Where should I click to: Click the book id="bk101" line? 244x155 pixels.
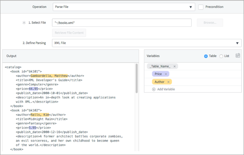pos(26,72)
